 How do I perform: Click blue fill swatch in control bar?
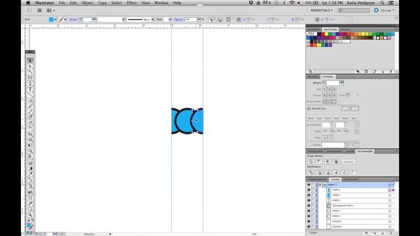51,20
